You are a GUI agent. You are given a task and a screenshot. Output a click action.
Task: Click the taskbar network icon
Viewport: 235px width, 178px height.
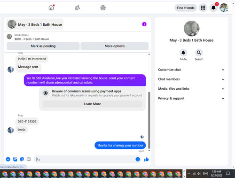(x=194, y=173)
